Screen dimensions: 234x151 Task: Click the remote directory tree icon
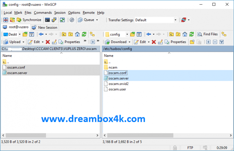(224, 34)
